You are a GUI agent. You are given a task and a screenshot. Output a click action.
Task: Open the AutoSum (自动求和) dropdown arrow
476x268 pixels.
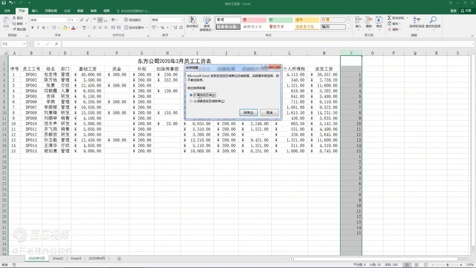point(407,18)
